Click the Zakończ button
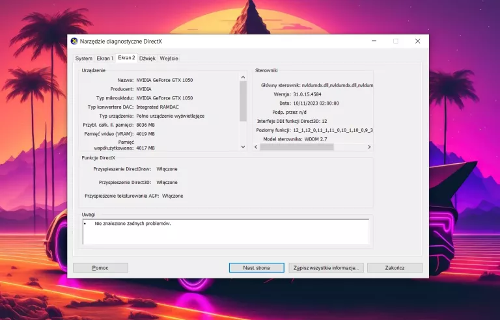The height and width of the screenshot is (320, 500). coord(395,268)
